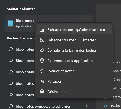The image size is (121, 109).
Task: Open Paramètres des applications entry
Action: pos(74,61)
